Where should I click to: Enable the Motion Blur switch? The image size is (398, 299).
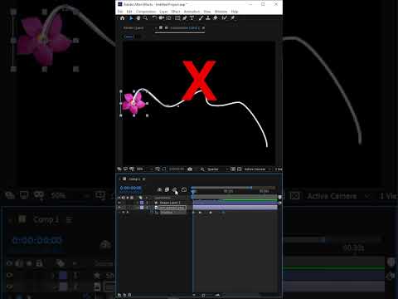pyautogui.click(x=175, y=189)
